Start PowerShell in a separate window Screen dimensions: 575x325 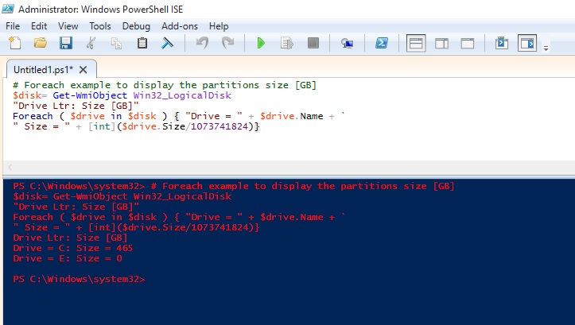tap(382, 43)
